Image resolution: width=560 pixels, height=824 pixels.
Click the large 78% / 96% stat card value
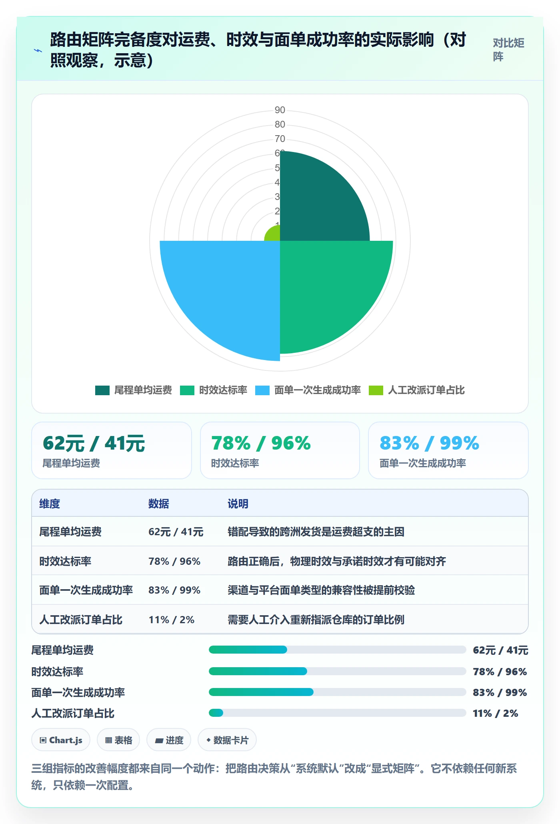point(261,443)
